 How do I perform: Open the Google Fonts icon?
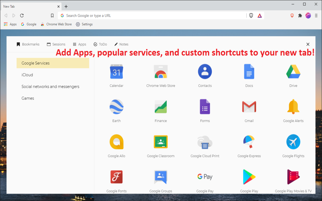pyautogui.click(x=116, y=177)
